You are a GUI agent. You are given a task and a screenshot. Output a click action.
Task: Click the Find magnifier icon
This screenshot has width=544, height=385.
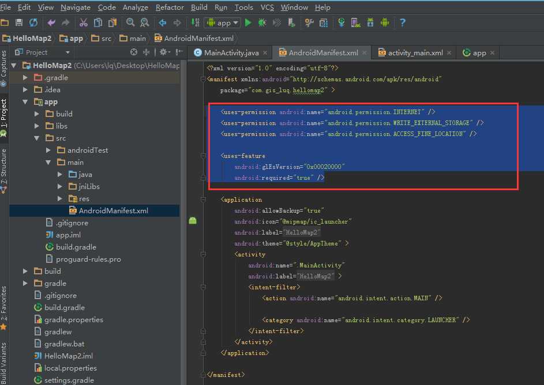click(x=130, y=22)
